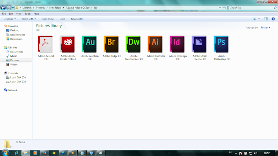Open Favorites in the navigation pane
278x156 pixels.
[x=13, y=26]
